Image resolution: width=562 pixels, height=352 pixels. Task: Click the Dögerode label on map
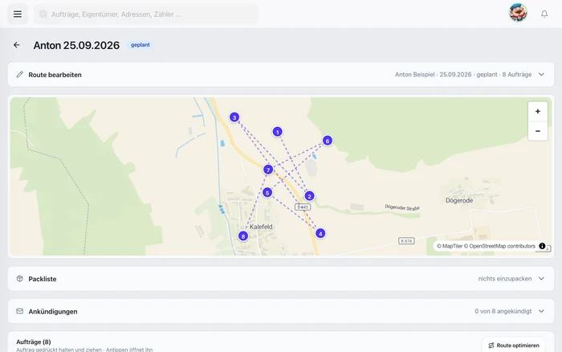point(459,200)
